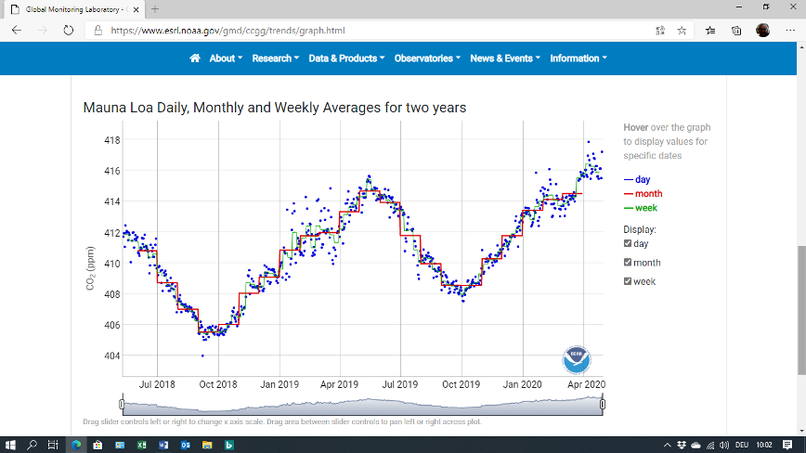This screenshot has width=806, height=453.
Task: Open the browser settings ellipsis menu
Action: (788, 30)
